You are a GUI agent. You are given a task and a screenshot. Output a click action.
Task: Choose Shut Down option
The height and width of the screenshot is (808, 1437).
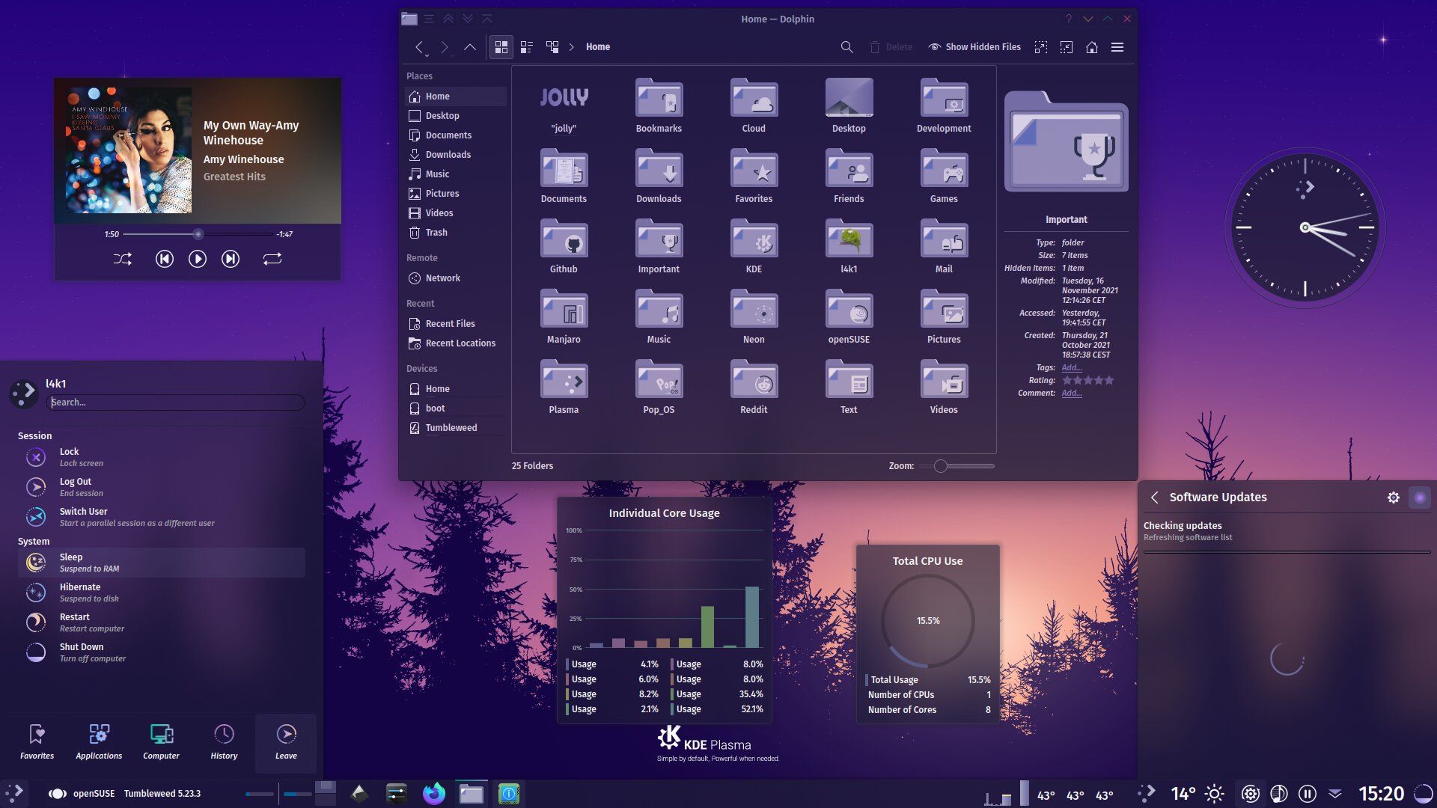162,652
